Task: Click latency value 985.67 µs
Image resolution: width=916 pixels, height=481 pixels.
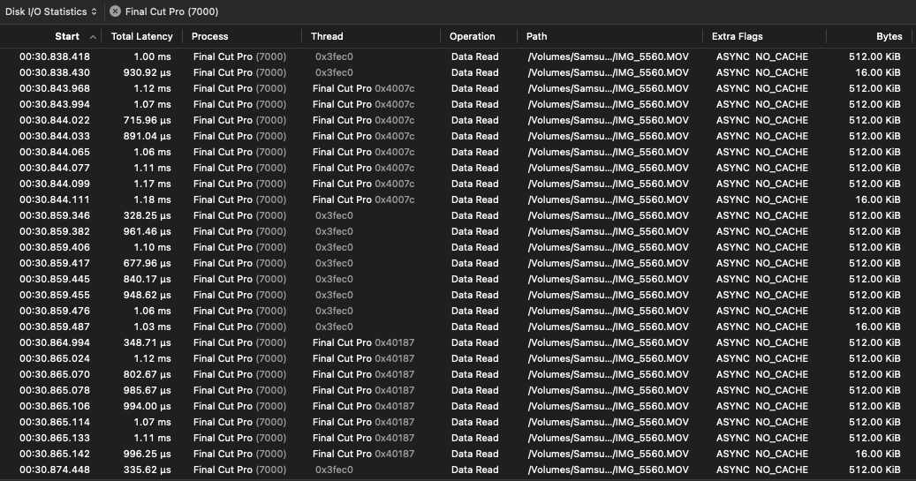Action: tap(148, 390)
